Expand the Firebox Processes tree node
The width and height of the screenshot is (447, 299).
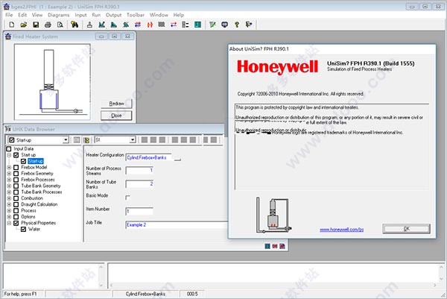(x=9, y=180)
